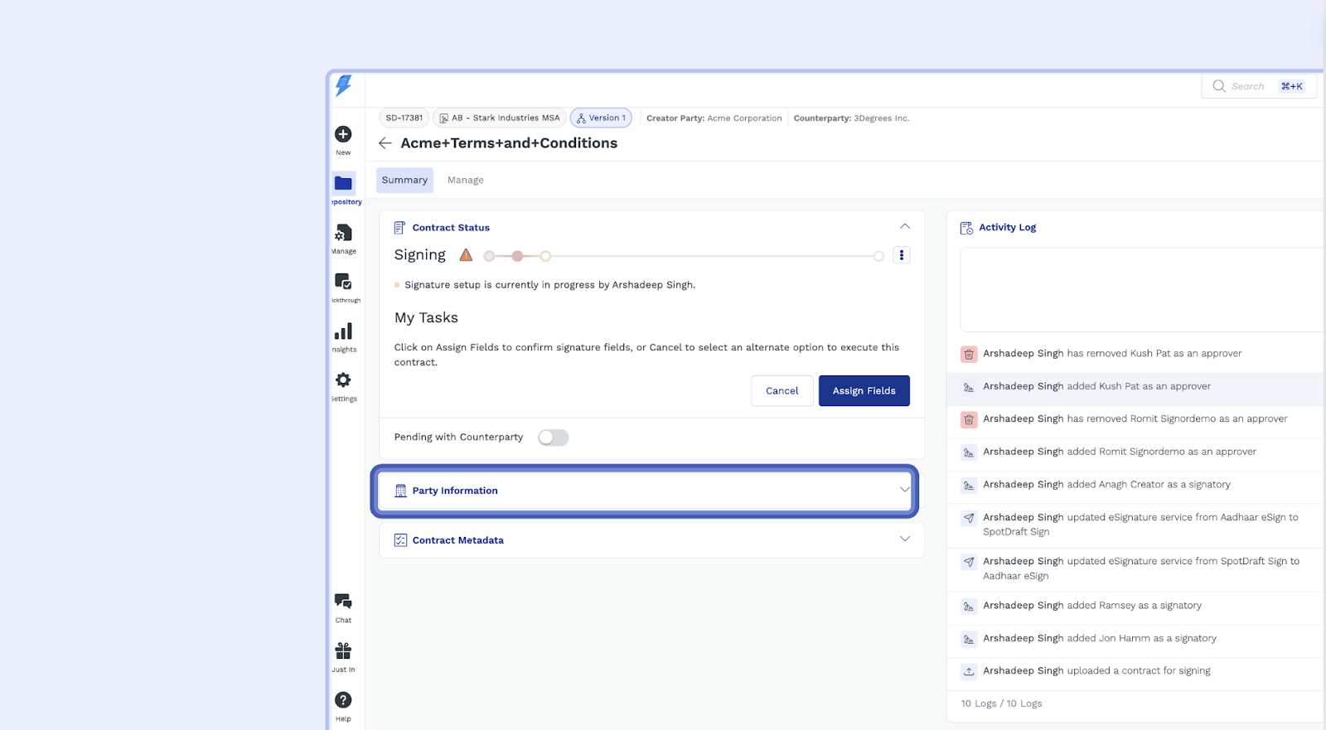Viewport: 1326px width, 730px height.
Task: Click trash icon for removed Kush Pat
Action: 969,355
